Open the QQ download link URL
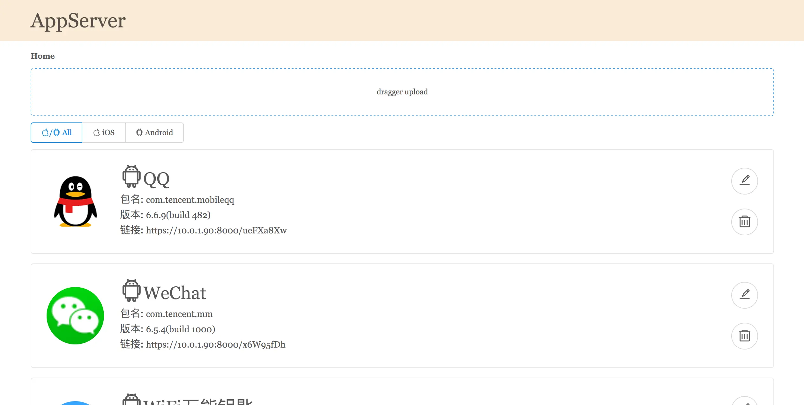 pos(216,230)
